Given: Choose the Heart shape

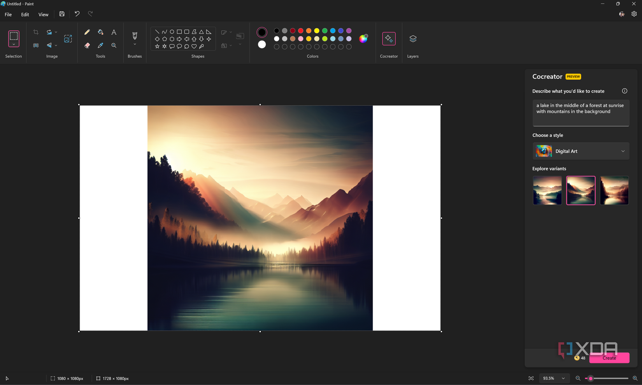Looking at the screenshot, I should (x=194, y=46).
